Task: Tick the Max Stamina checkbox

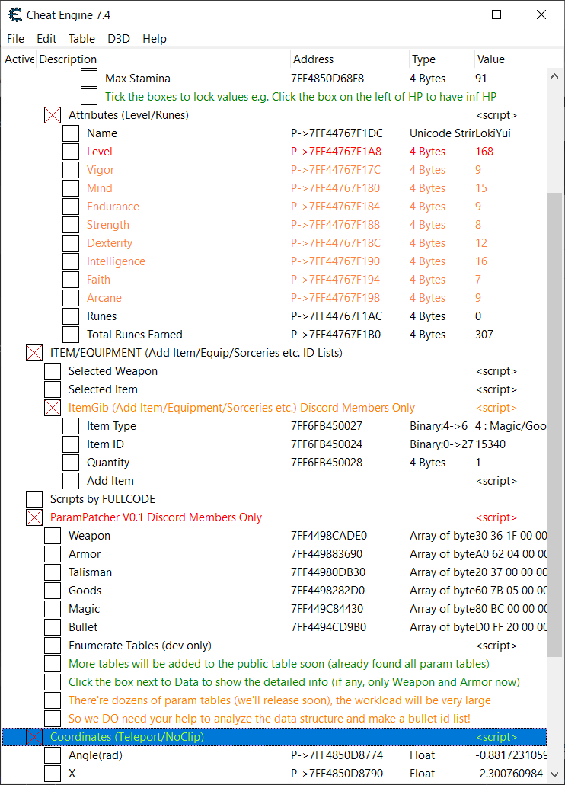Action: click(89, 78)
